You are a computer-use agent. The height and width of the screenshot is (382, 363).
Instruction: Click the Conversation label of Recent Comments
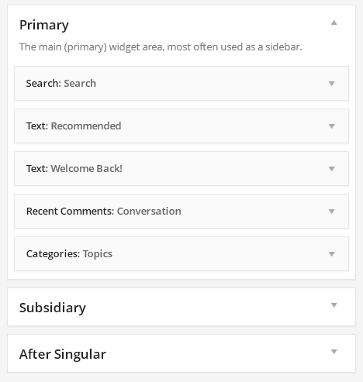tap(149, 212)
